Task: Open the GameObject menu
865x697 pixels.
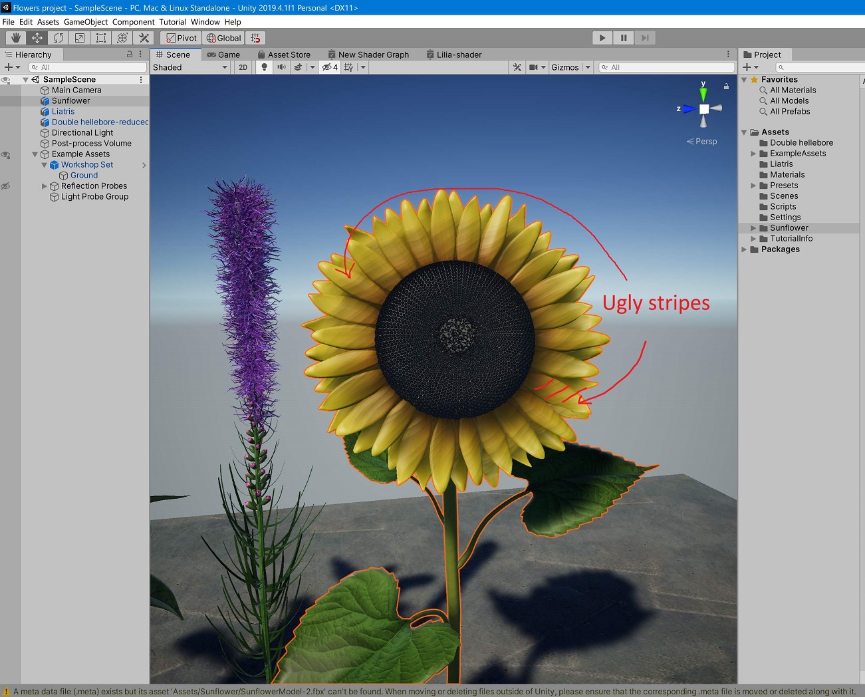Action: coord(86,22)
